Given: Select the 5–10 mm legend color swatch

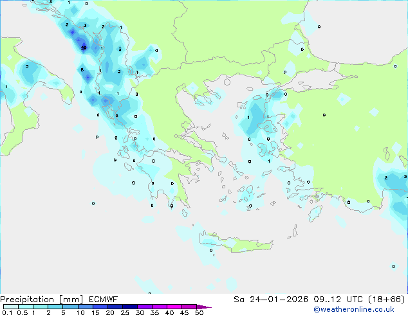Looking at the screenshot, I should point(70,307).
